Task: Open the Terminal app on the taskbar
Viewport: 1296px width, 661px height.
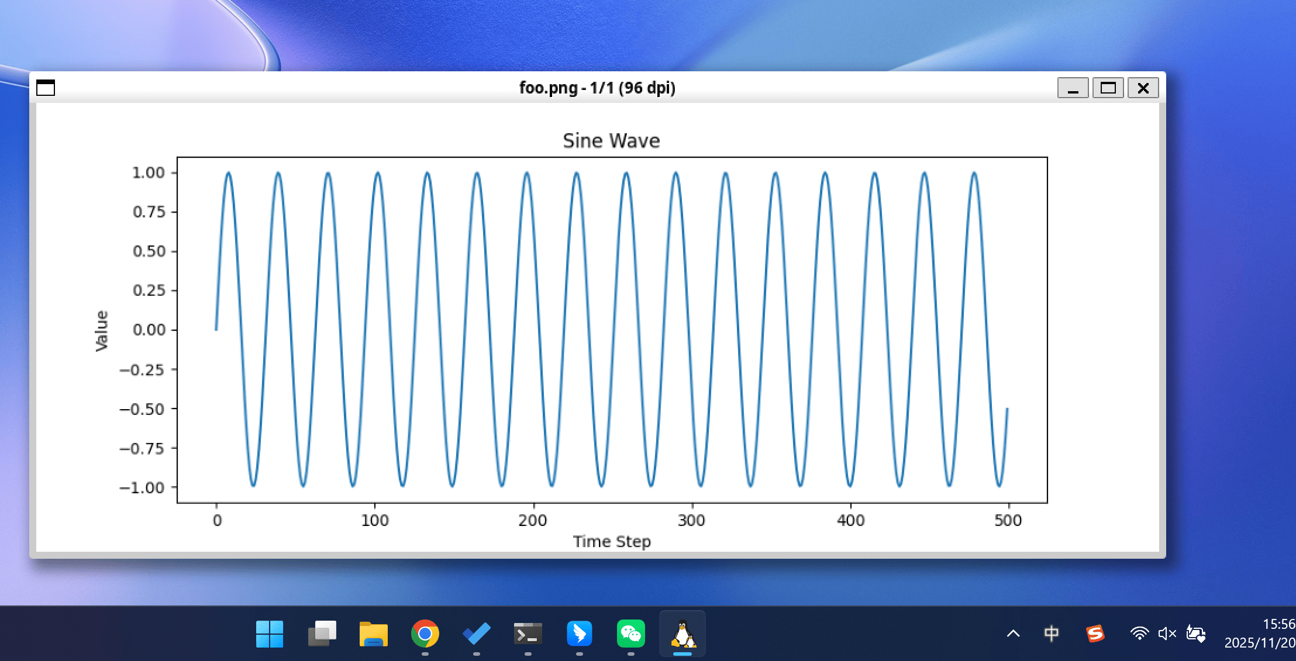Action: point(528,634)
